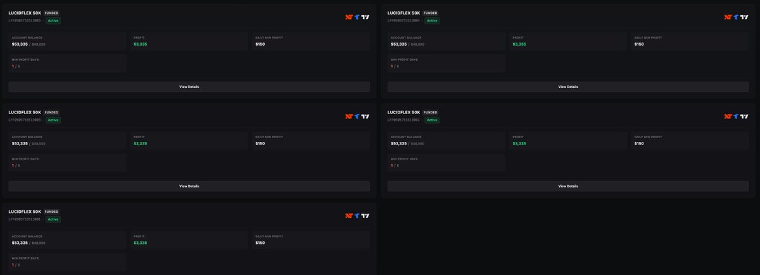760x275 pixels.
Task: Open View Details for account ending 3004
Action: point(567,87)
